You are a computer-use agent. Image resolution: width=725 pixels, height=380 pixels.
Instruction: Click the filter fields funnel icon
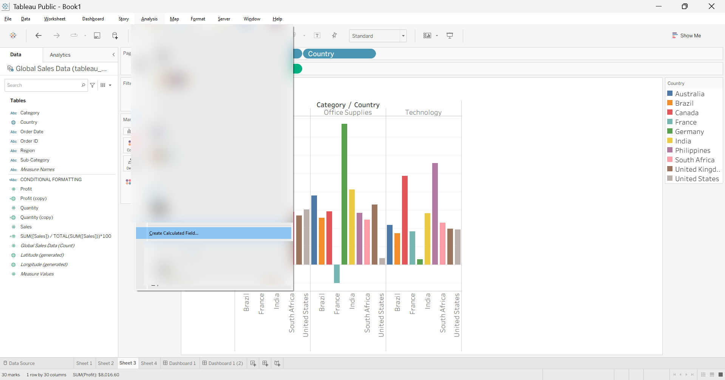click(x=93, y=85)
